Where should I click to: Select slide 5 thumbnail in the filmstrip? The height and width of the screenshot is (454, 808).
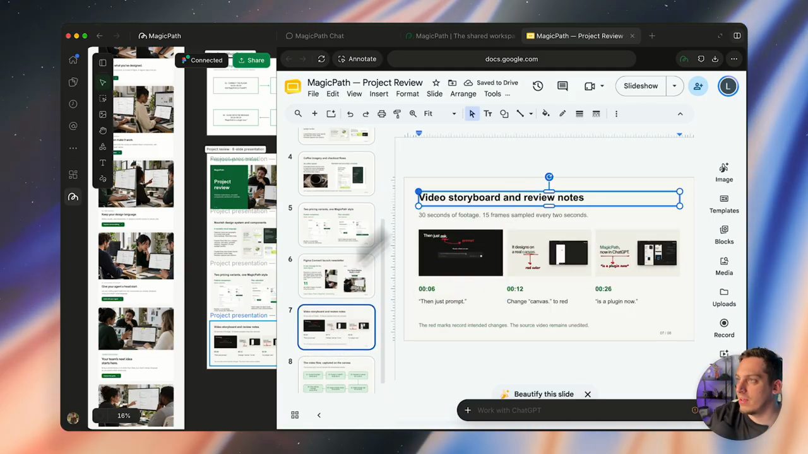[336, 224]
